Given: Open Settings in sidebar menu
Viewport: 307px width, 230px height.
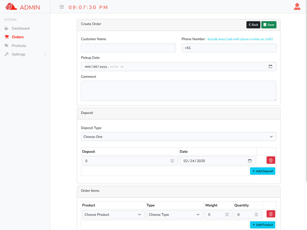Looking at the screenshot, I should coord(19,54).
